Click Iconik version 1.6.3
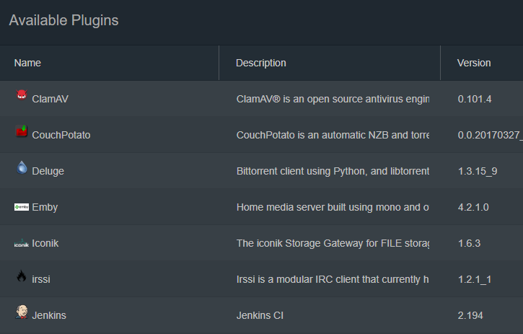Image resolution: width=523 pixels, height=334 pixels. (x=470, y=243)
